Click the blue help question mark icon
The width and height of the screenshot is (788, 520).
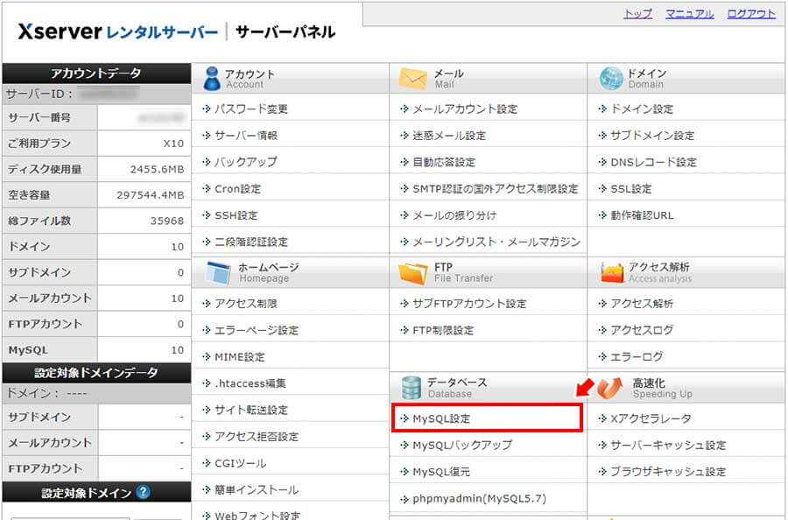click(x=144, y=493)
